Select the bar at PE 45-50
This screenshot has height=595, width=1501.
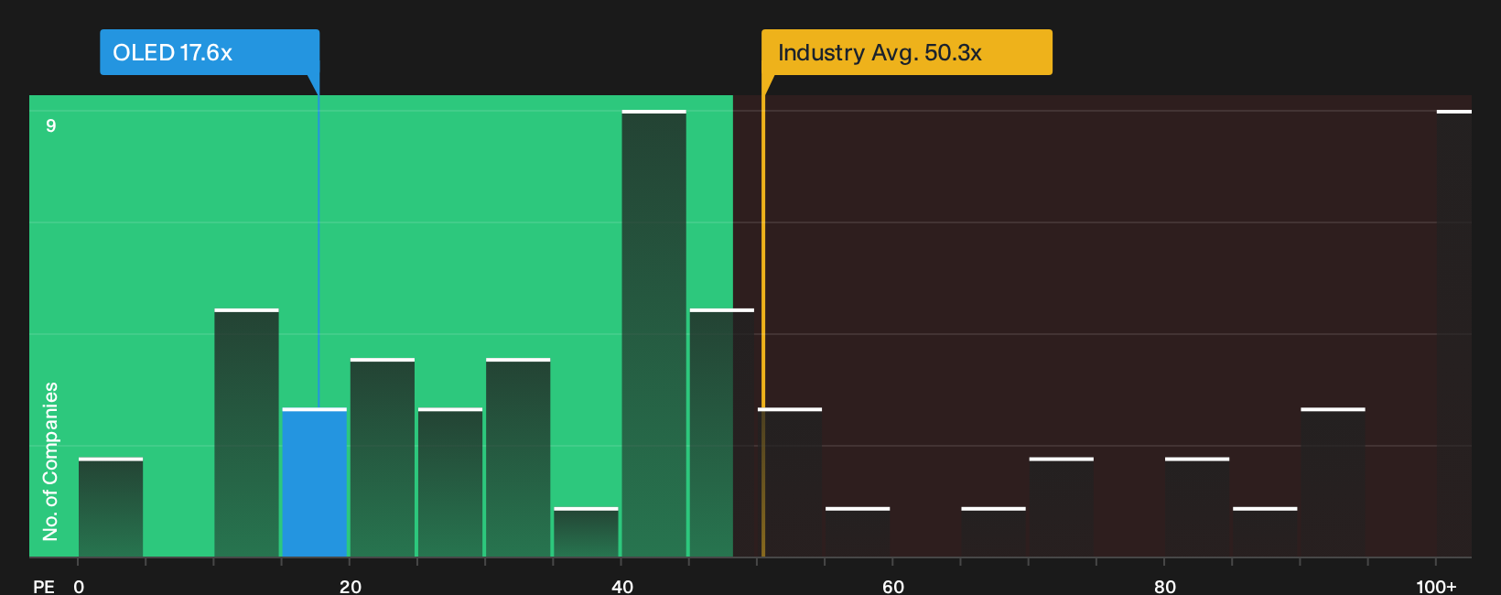722,433
